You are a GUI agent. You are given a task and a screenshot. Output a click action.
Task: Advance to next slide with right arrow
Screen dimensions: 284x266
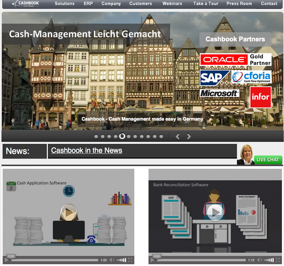[189, 136]
